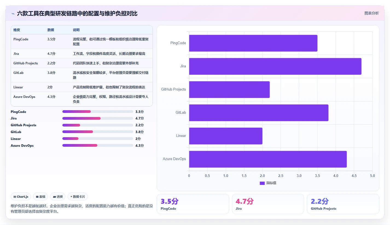Click the GitLab bar in chart

click(259, 113)
